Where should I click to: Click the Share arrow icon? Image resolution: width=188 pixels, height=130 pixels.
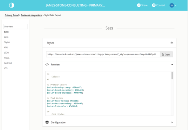(139, 5)
